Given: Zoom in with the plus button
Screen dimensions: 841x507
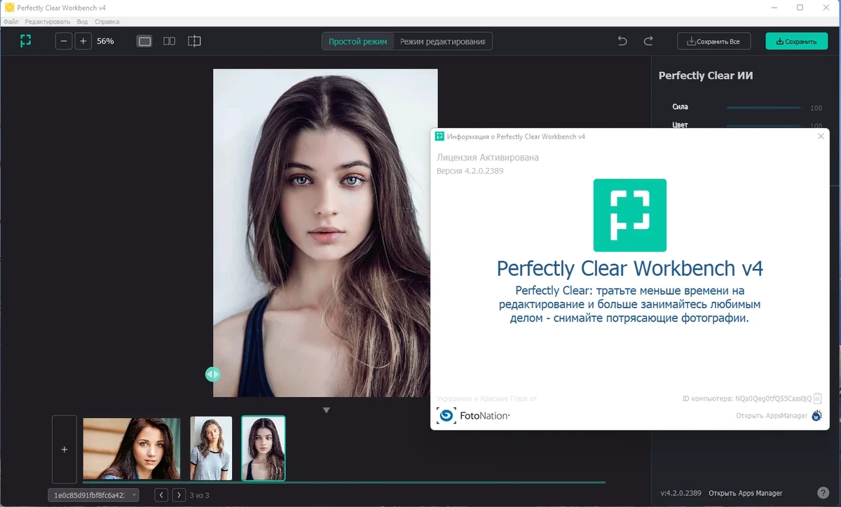Looking at the screenshot, I should [x=83, y=41].
